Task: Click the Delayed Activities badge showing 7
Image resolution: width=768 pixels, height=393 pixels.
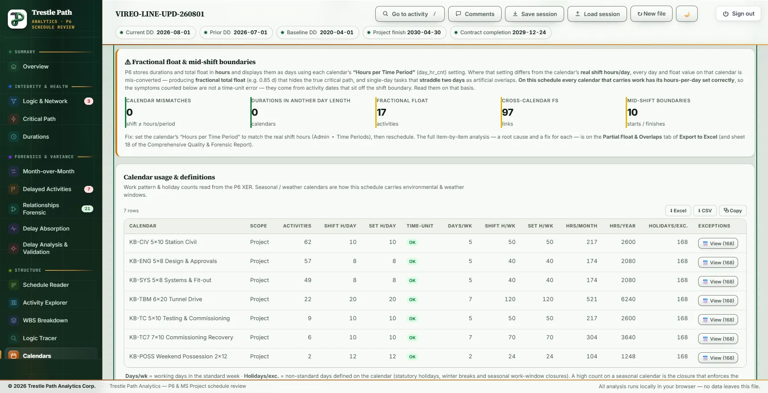Action: 89,189
